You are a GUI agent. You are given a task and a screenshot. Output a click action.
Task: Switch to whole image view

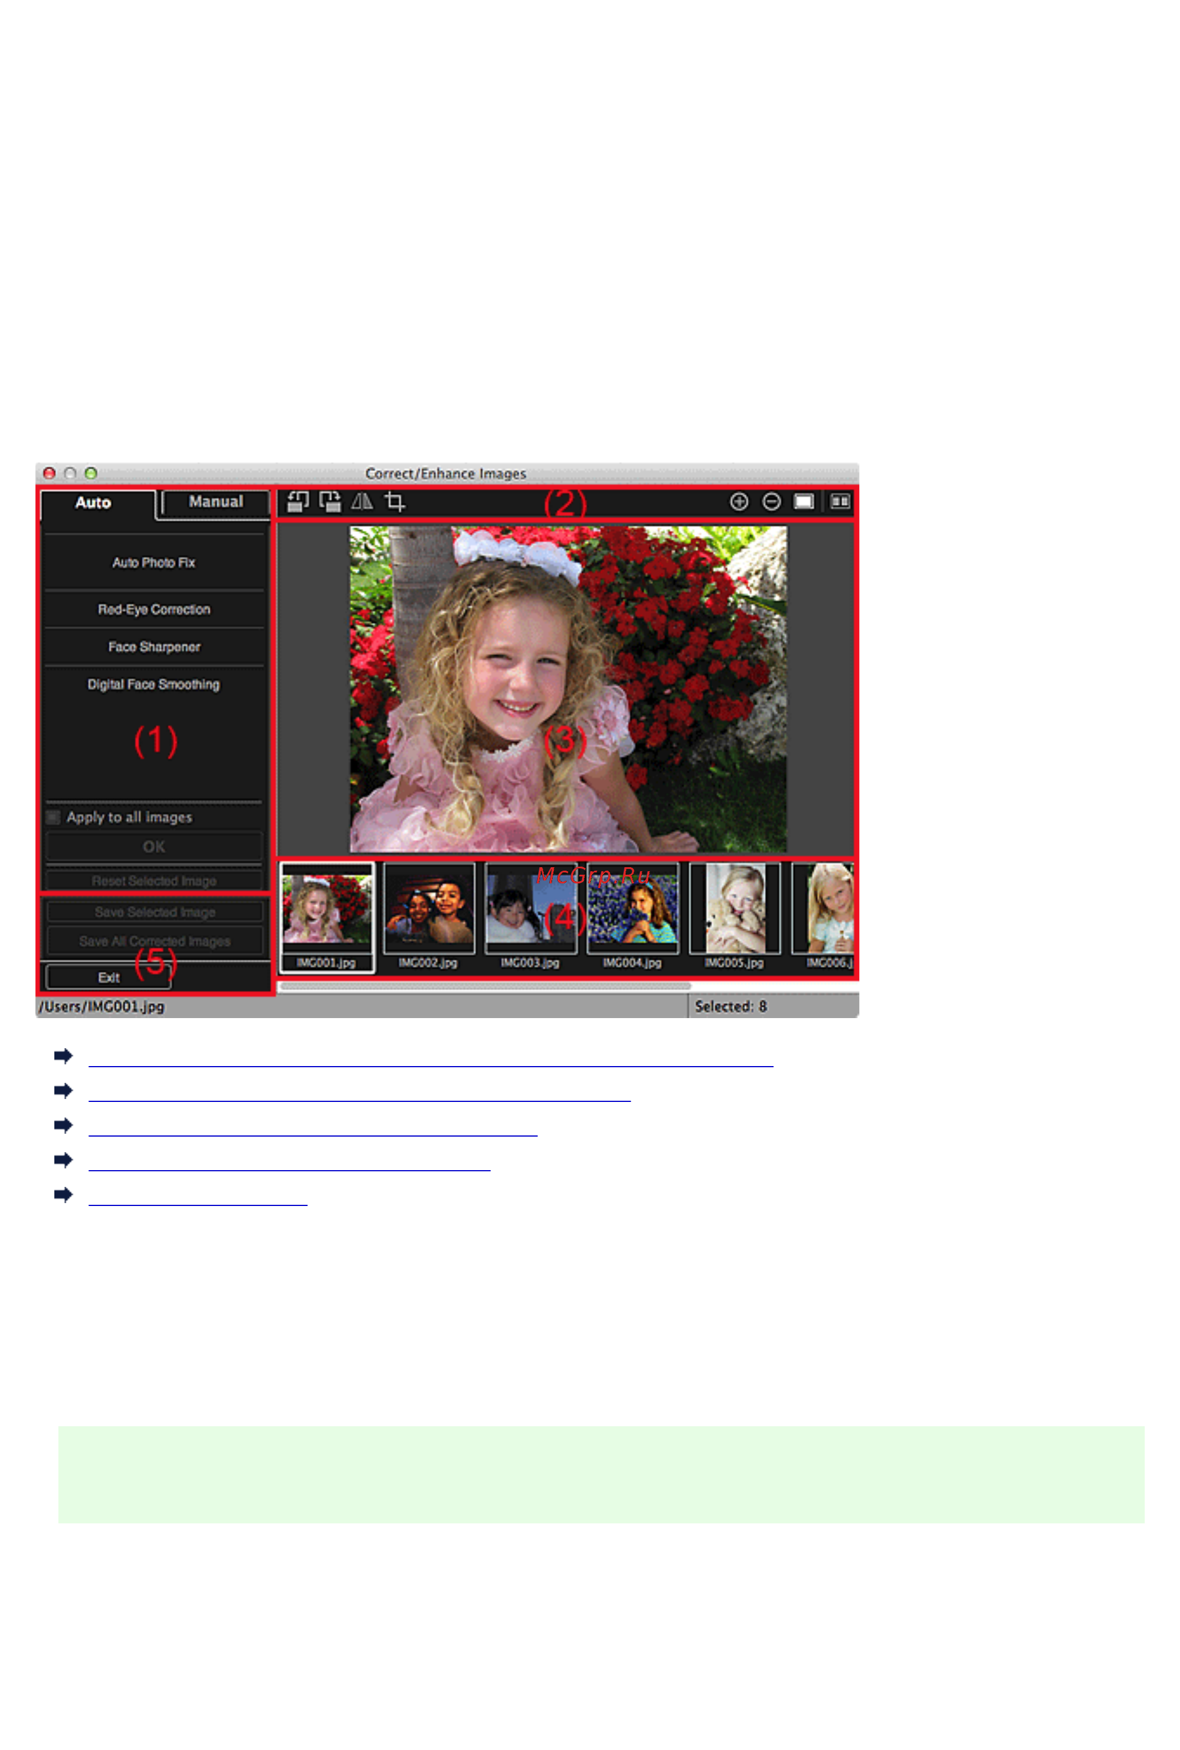(x=804, y=502)
